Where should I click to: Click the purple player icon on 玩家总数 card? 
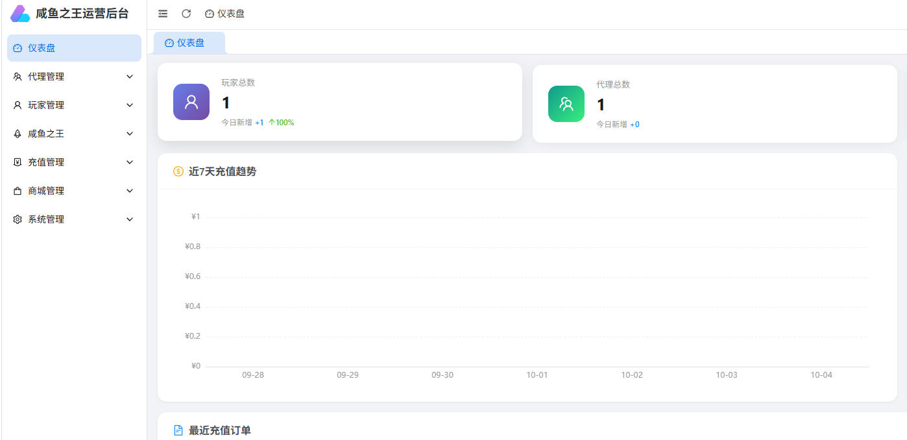tap(191, 102)
